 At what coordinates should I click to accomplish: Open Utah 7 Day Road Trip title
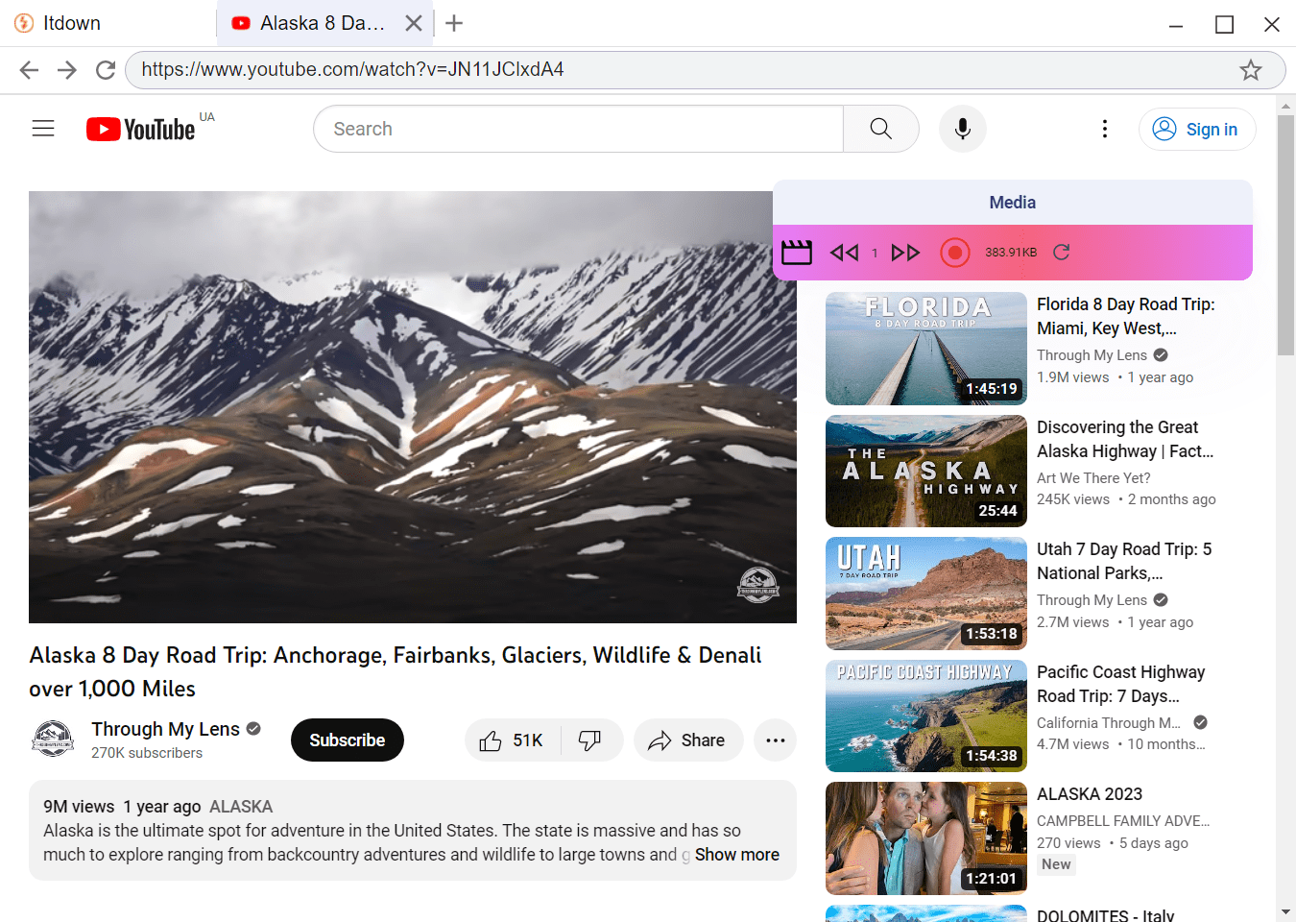click(1124, 561)
